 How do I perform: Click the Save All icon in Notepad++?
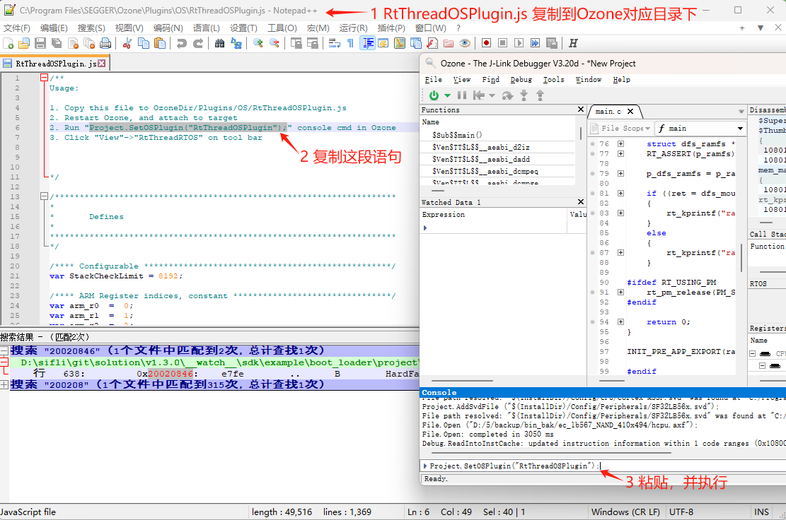(x=57, y=44)
